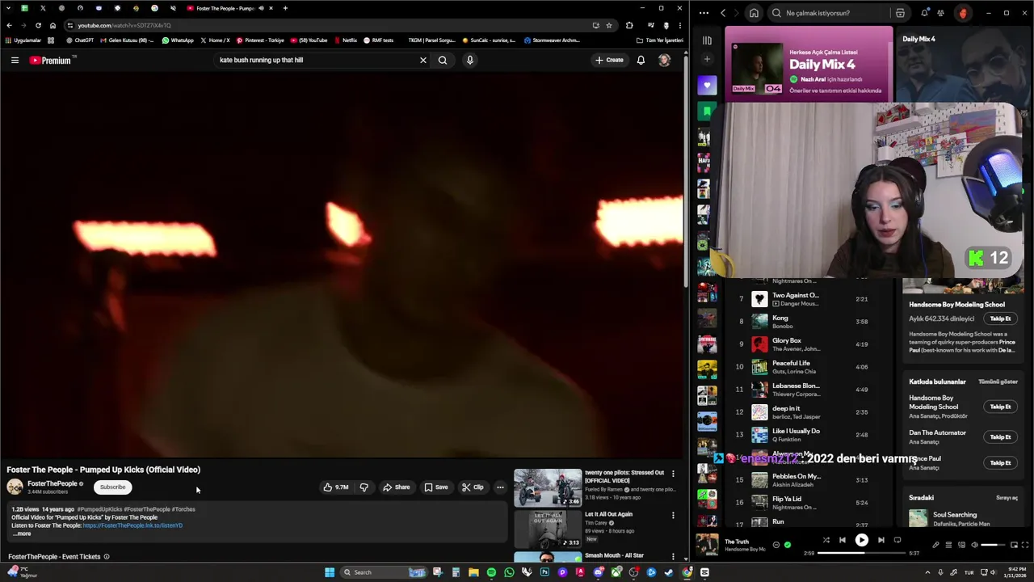The height and width of the screenshot is (582, 1034).
Task: Clear the YouTube search text
Action: point(422,60)
